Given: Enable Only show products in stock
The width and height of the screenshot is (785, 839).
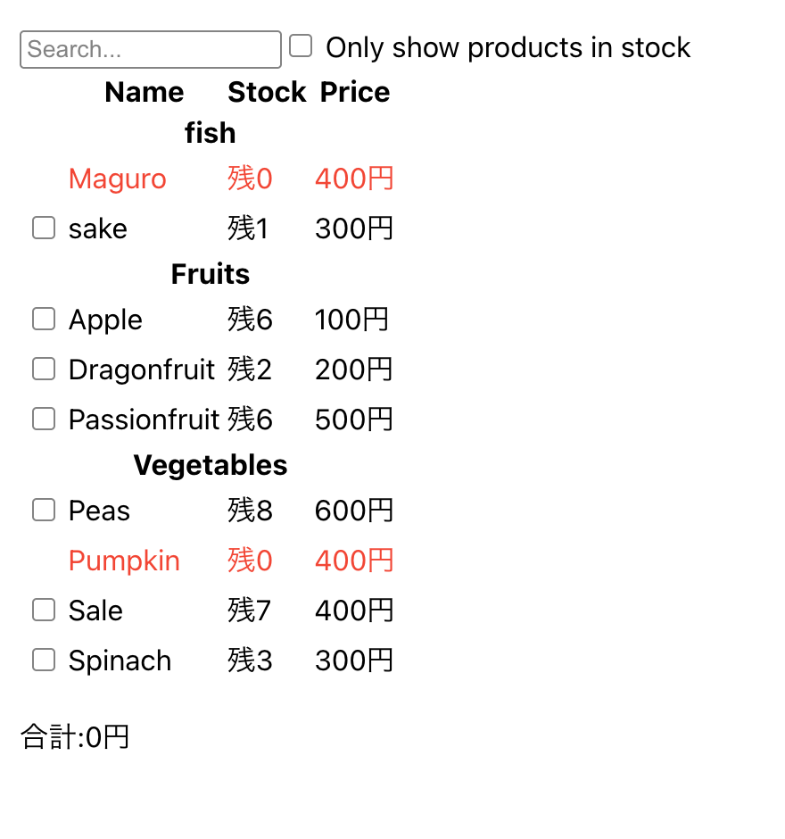Looking at the screenshot, I should (302, 46).
